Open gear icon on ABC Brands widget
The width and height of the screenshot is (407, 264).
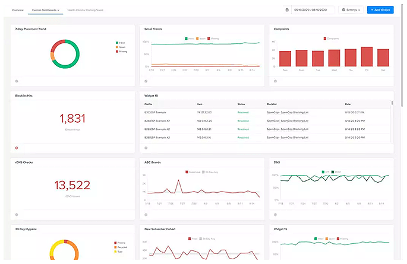(x=146, y=215)
